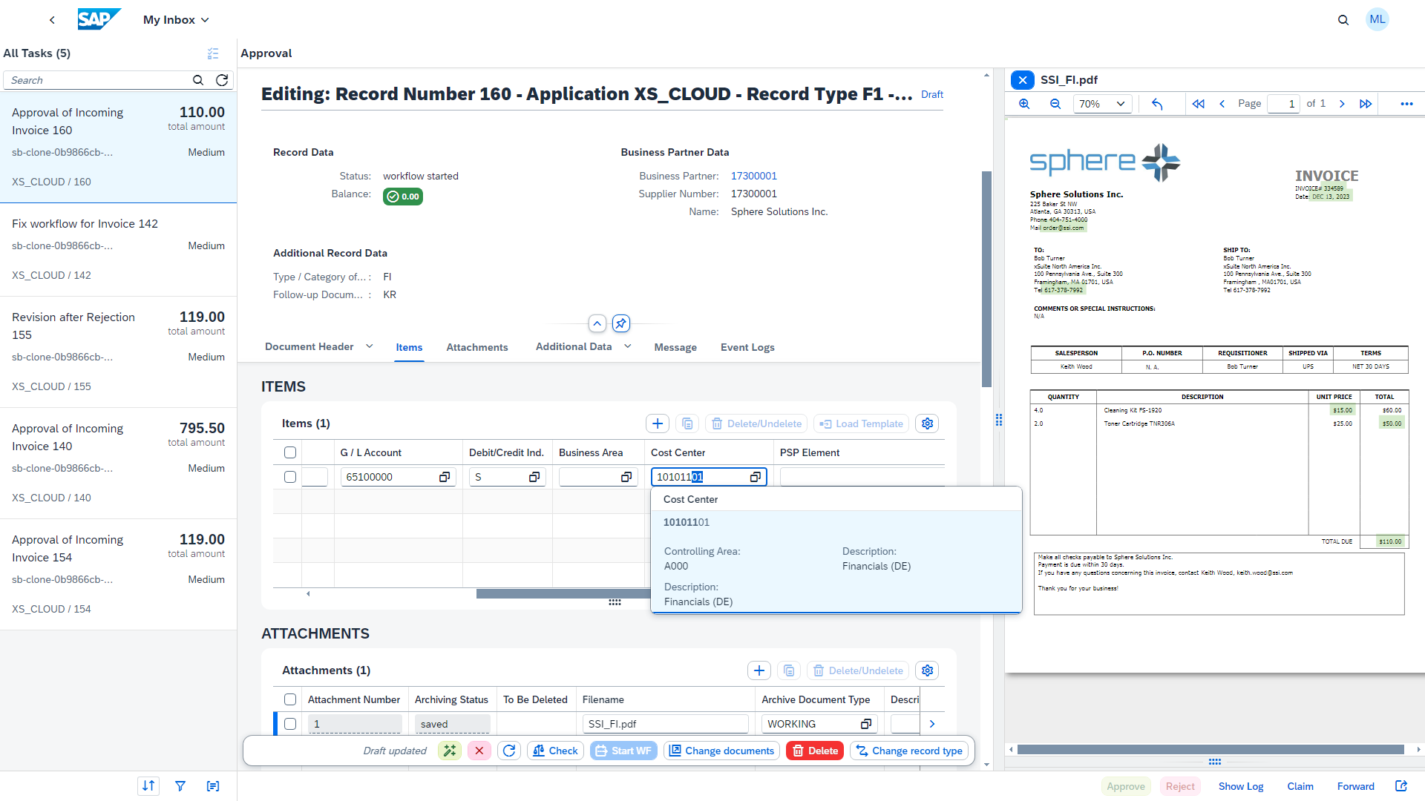Click the settings gear icon in Items
This screenshot has width=1425, height=801.
pyautogui.click(x=926, y=423)
